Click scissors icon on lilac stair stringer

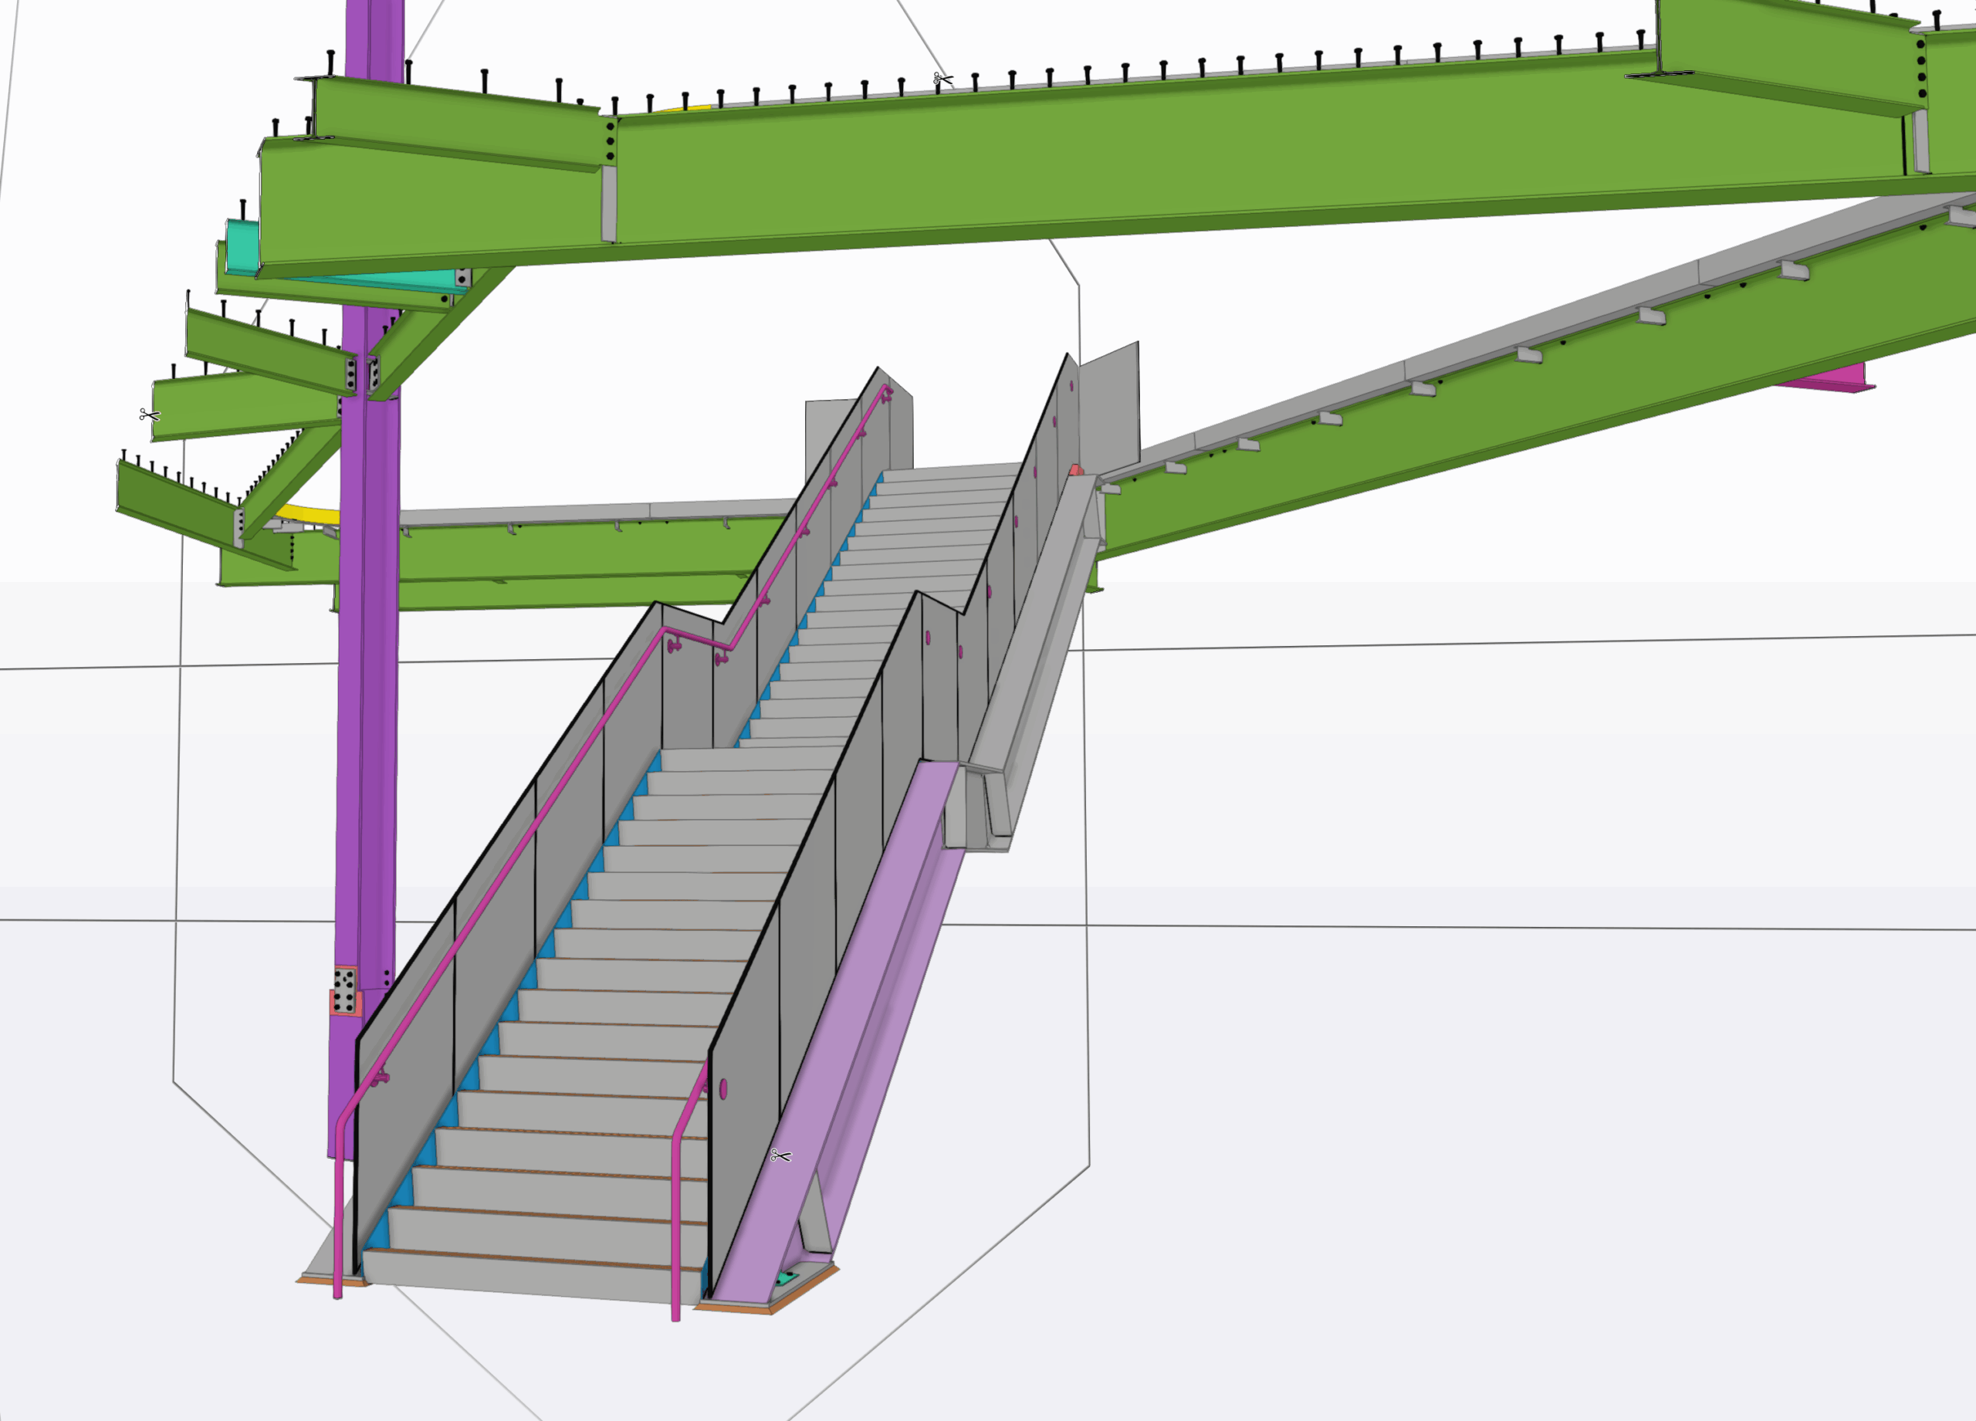pos(780,1156)
